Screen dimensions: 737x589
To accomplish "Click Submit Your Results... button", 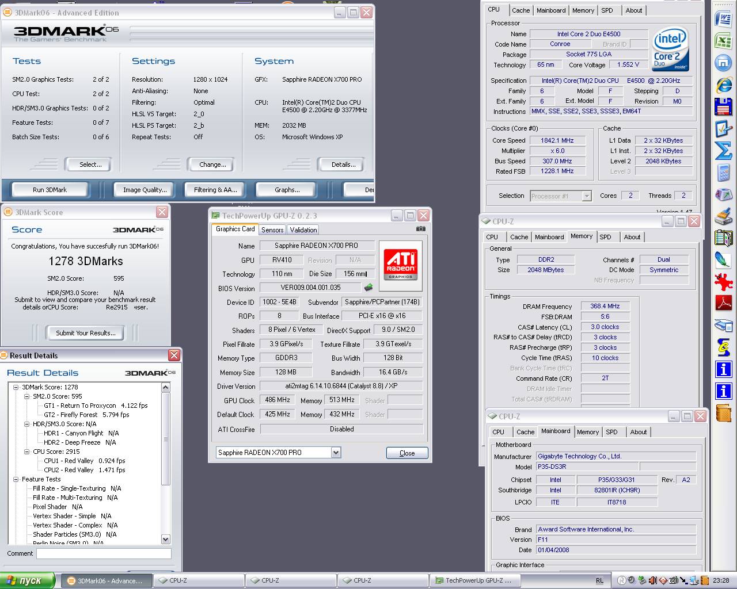I will tap(86, 332).
